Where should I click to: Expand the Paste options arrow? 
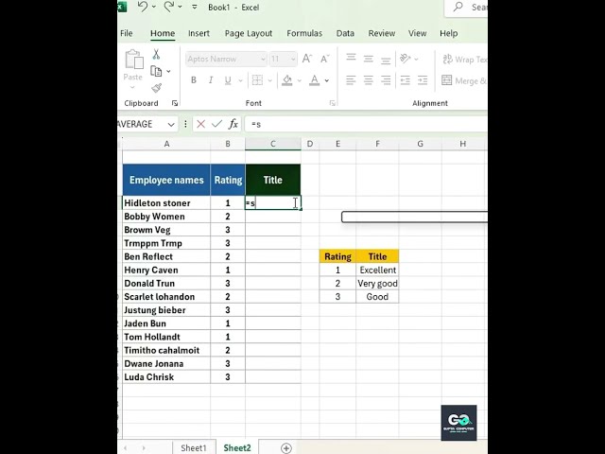click(x=132, y=87)
